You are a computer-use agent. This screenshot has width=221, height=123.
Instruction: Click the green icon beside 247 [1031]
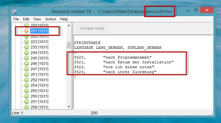[26, 69]
